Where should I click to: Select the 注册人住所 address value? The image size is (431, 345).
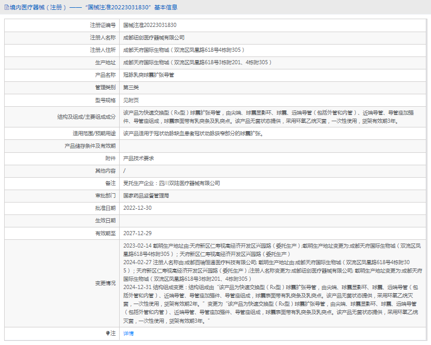(x=183, y=50)
